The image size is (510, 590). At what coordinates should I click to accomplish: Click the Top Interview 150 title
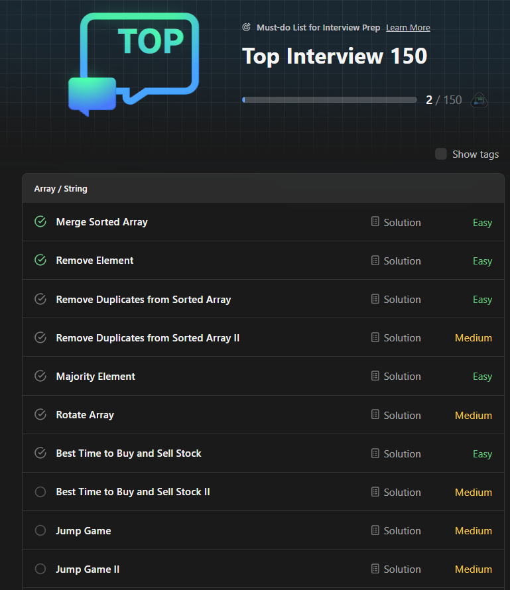point(335,56)
